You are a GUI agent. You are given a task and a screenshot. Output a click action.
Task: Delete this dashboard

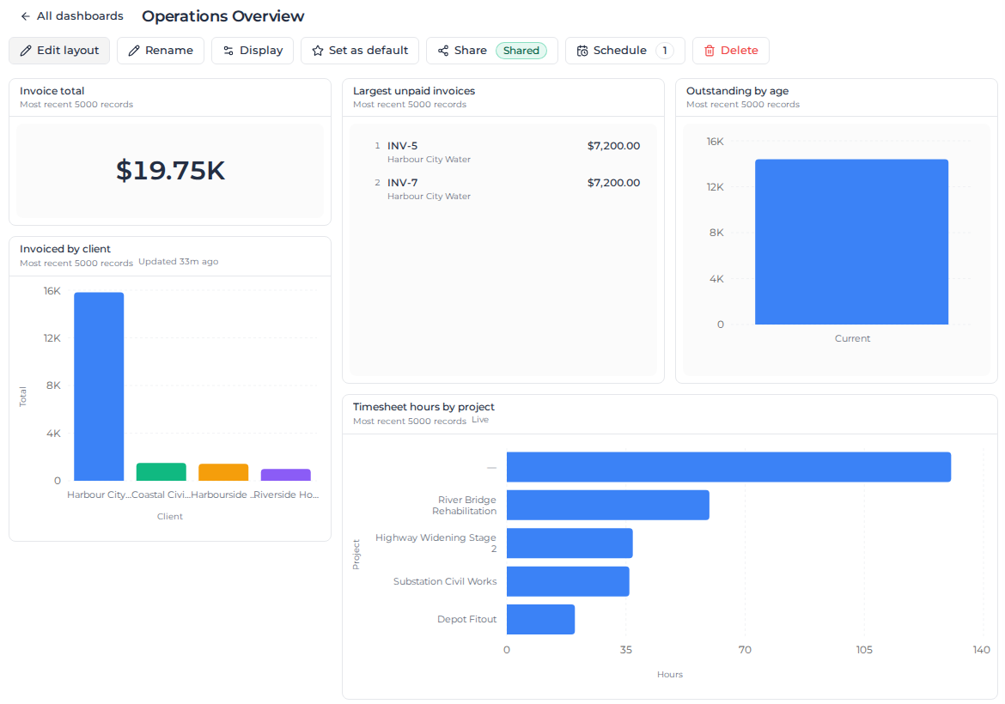click(x=731, y=51)
